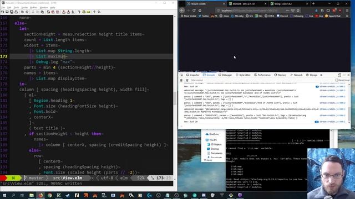
Task: Click gVim help question mark icon
Action: click(94, 12)
